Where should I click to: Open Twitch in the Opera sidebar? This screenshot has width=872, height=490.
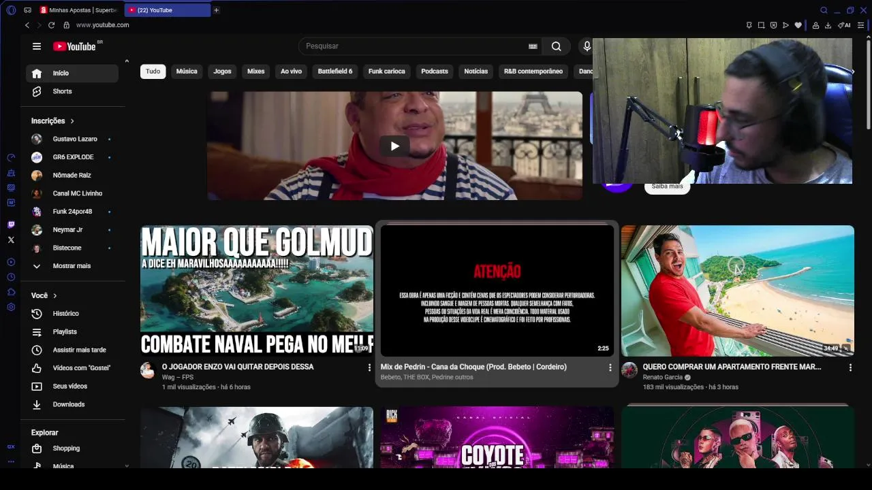[x=11, y=225]
